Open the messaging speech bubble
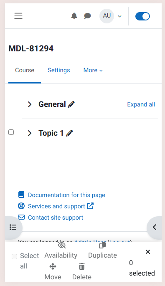 (x=87, y=16)
